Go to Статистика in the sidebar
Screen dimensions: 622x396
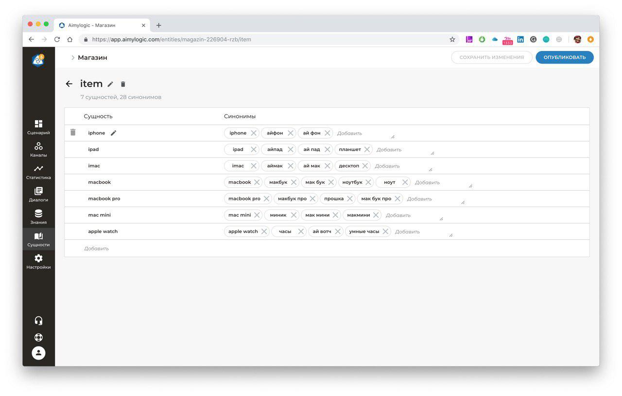pyautogui.click(x=38, y=172)
